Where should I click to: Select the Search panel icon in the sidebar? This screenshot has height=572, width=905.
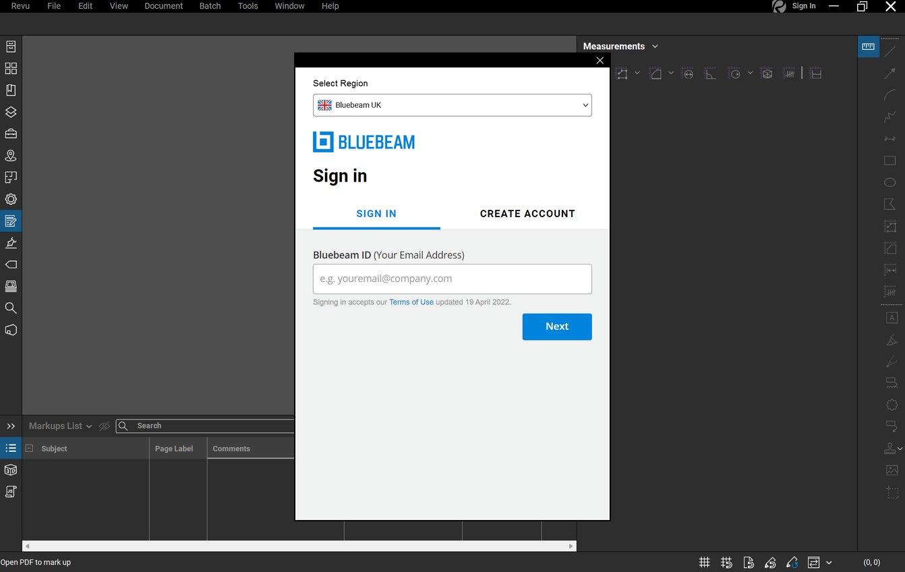[x=10, y=308]
